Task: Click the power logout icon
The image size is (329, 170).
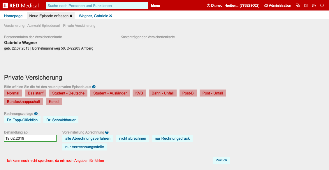Action: coord(322,6)
